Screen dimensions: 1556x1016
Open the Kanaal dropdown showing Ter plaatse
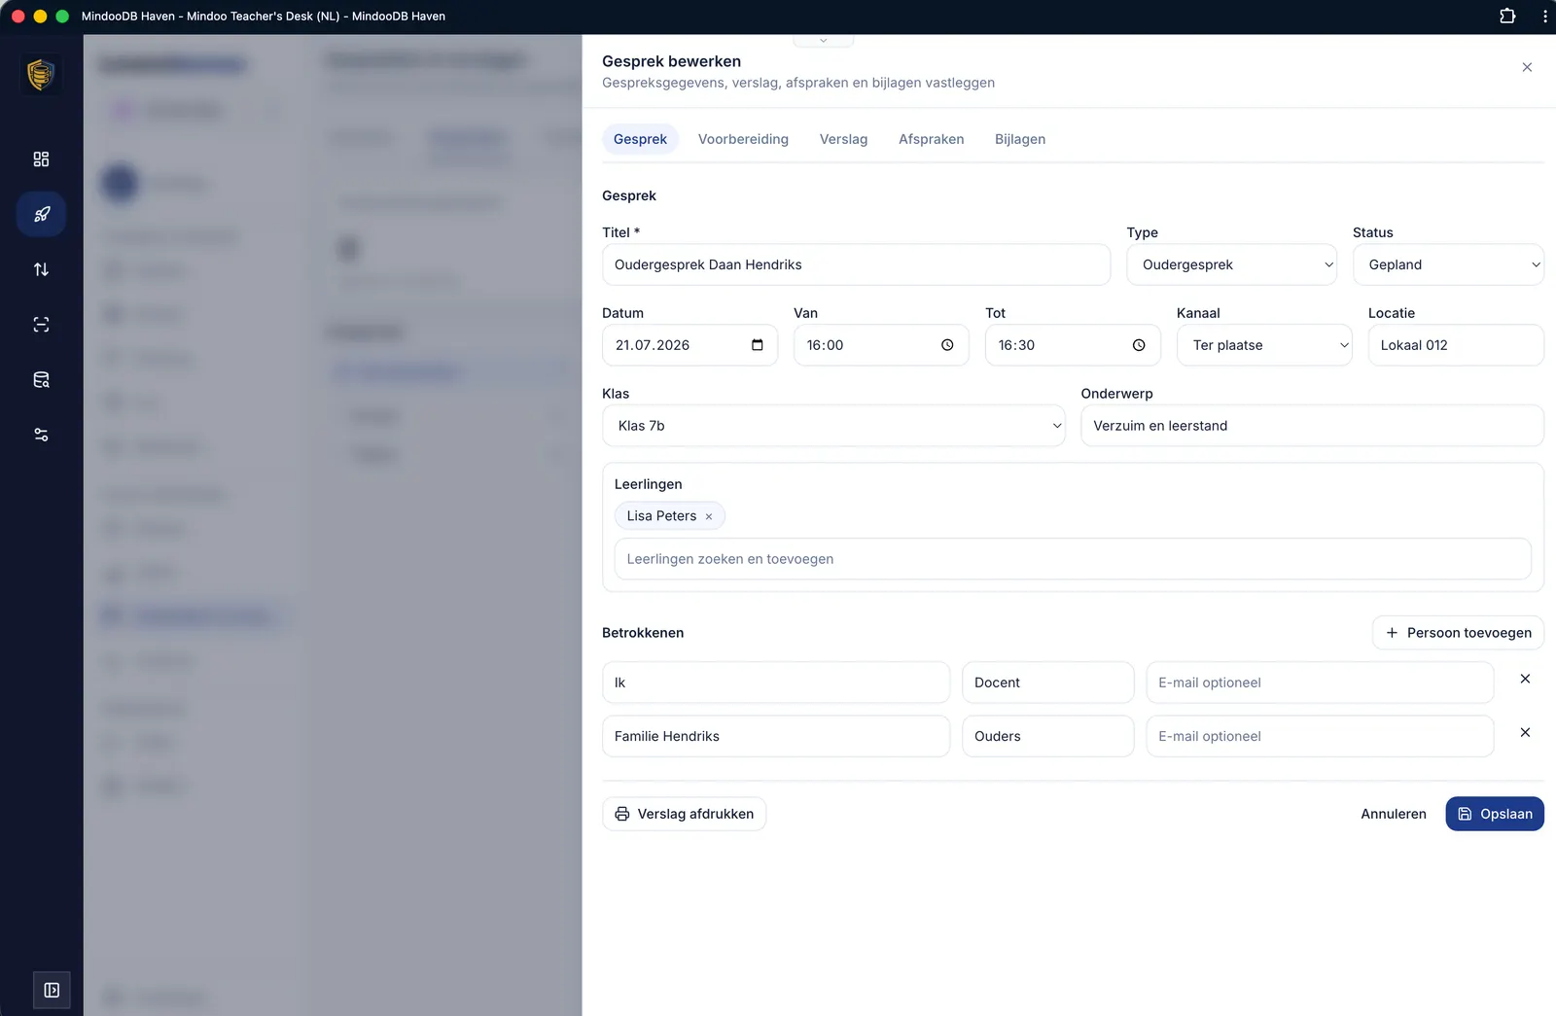point(1264,345)
